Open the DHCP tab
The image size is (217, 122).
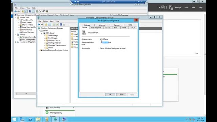click(133, 28)
